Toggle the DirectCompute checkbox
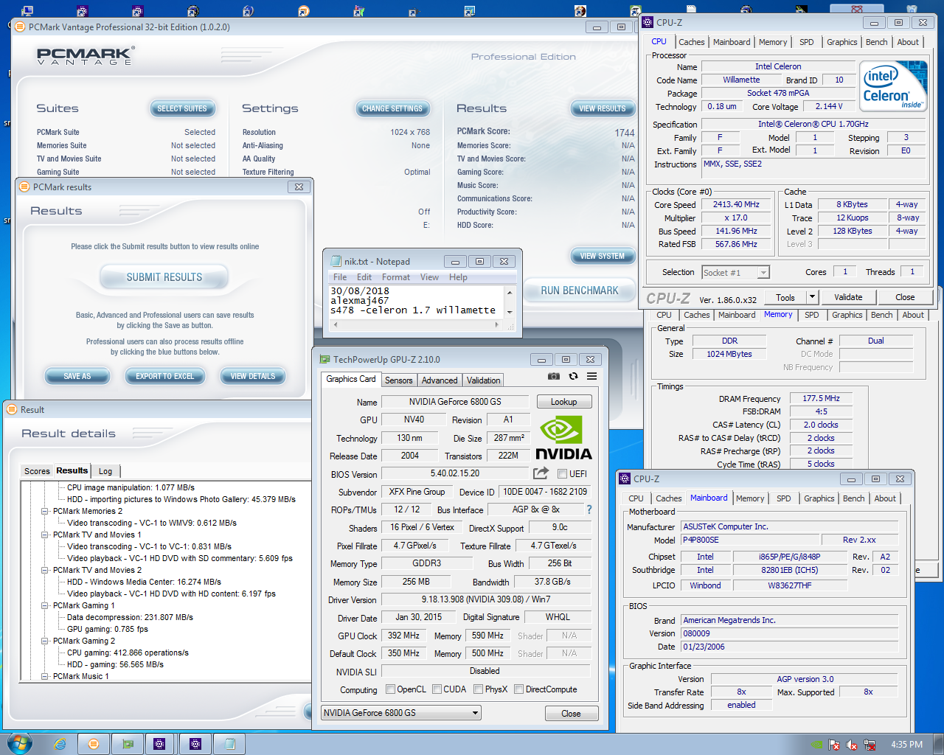 [x=519, y=689]
